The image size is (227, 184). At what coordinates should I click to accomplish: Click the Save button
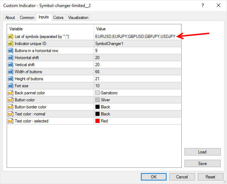(202, 164)
